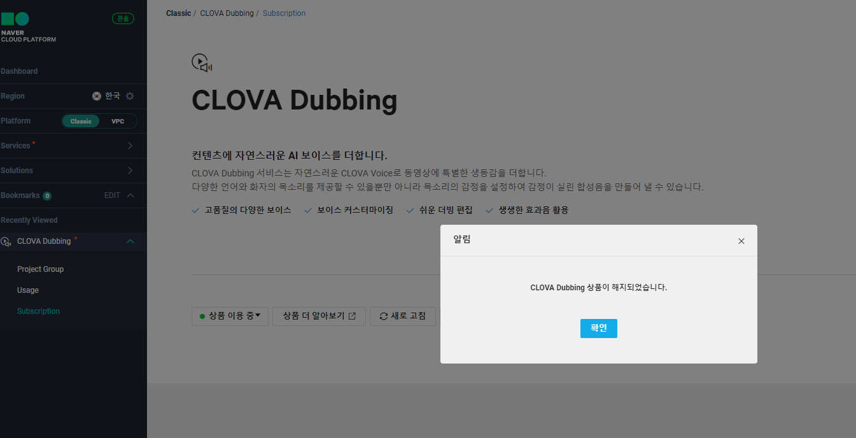
Task: Click the Services menu label
Action: coord(15,146)
